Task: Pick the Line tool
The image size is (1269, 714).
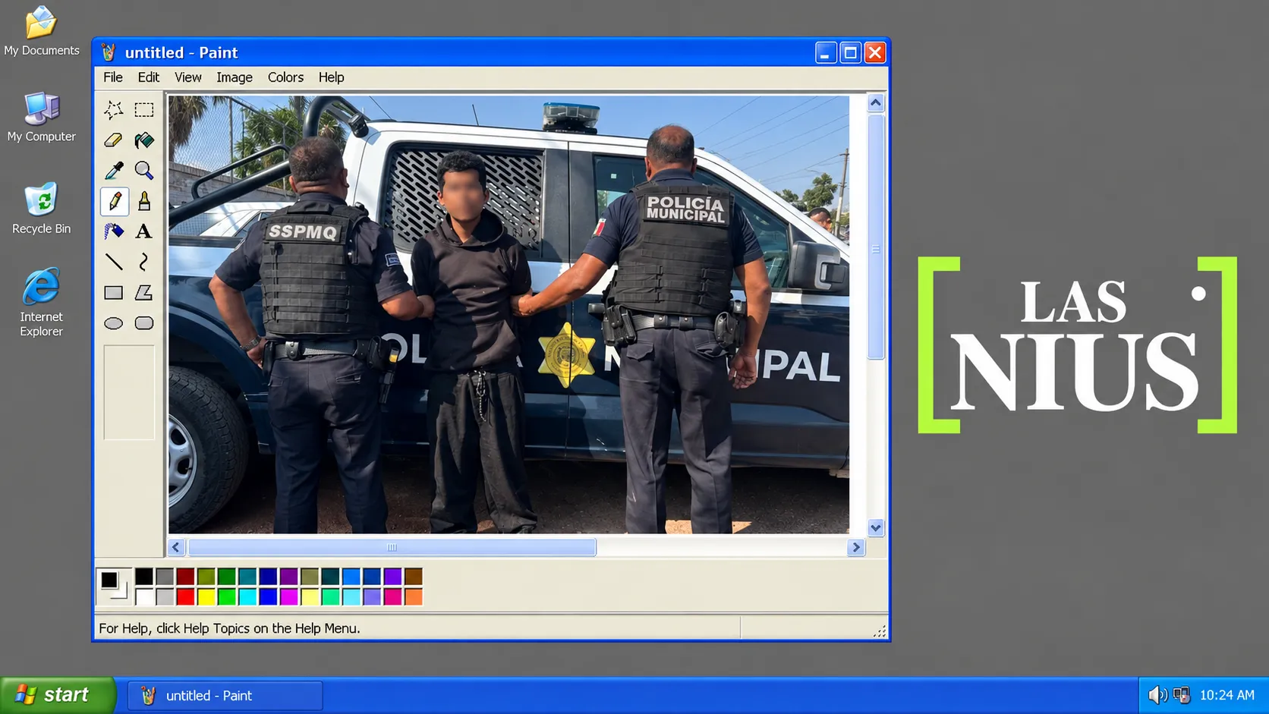Action: (x=114, y=262)
